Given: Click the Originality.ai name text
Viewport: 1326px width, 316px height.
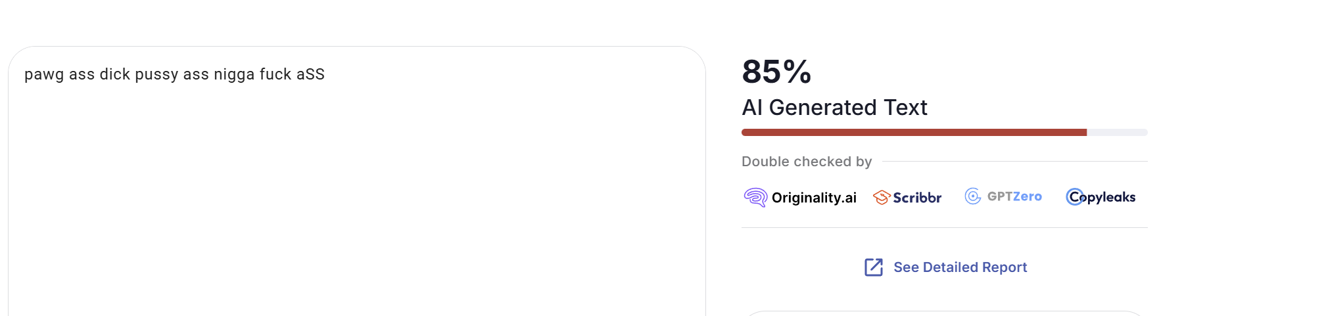Looking at the screenshot, I should pyautogui.click(x=814, y=198).
